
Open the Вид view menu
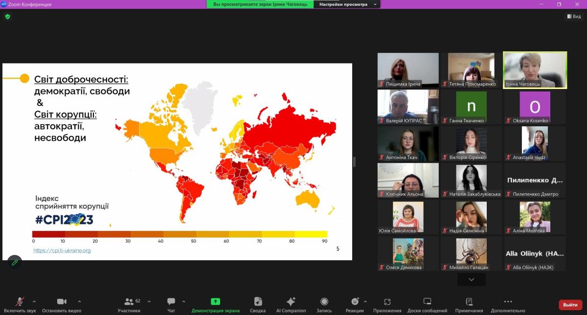pos(574,16)
